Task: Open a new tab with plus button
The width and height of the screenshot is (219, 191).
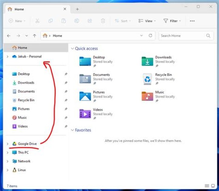Action: (77, 9)
